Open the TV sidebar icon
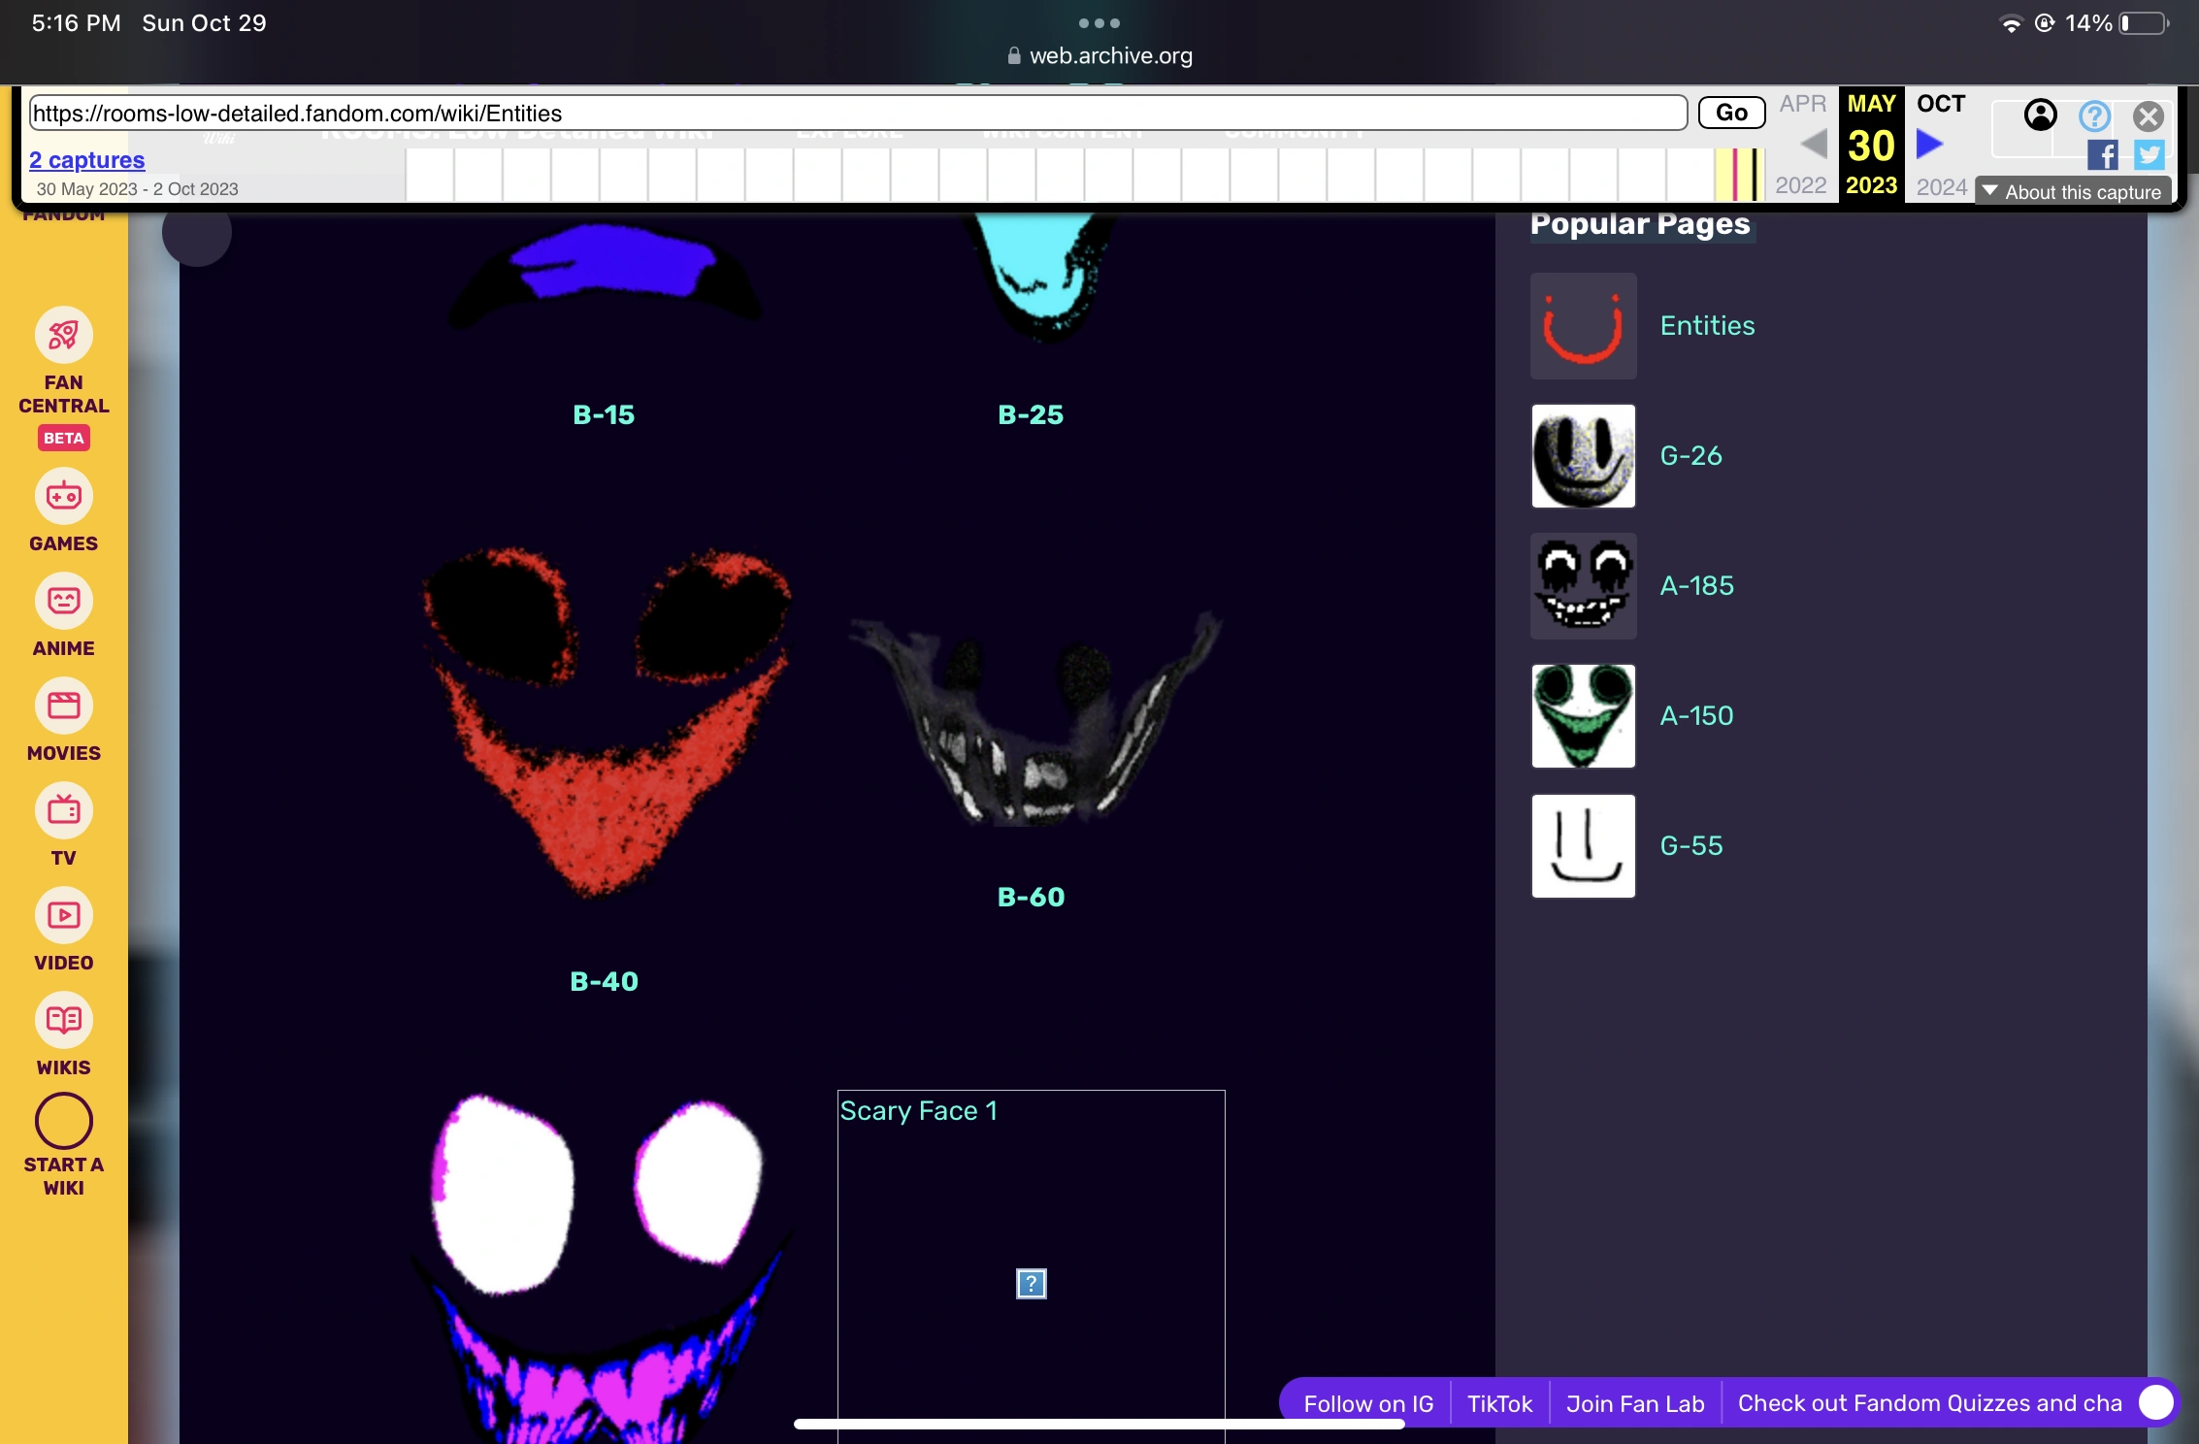 64,811
